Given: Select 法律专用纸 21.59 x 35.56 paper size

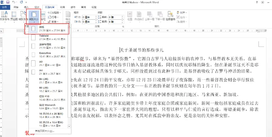Looking at the screenshot, I should point(48,46).
